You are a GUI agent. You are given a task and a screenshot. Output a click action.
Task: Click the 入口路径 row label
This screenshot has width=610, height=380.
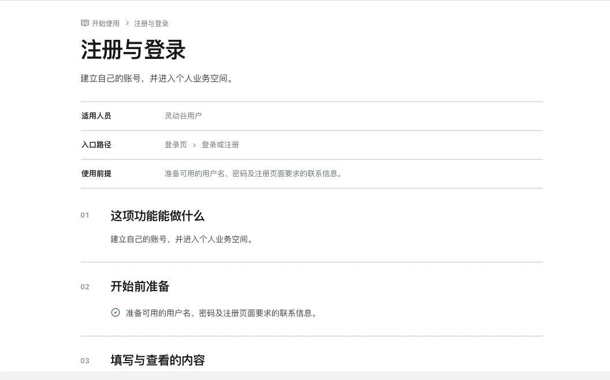pos(96,145)
